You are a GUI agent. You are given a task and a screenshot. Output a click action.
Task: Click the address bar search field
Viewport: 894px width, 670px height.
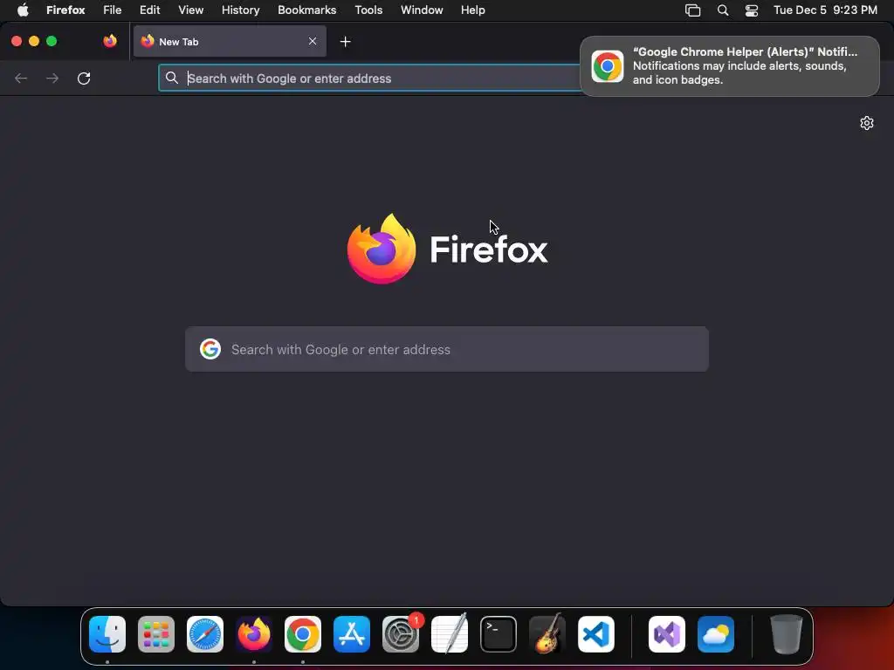click(369, 78)
